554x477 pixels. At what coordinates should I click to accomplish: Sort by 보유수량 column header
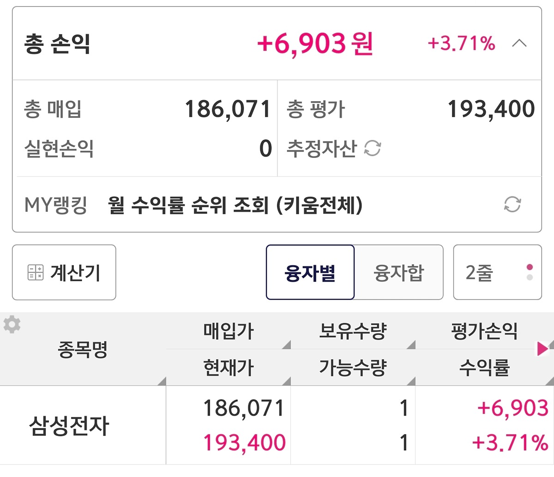tap(353, 331)
